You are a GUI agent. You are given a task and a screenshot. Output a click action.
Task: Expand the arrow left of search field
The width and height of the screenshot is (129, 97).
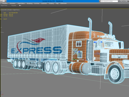[x=99, y=1]
